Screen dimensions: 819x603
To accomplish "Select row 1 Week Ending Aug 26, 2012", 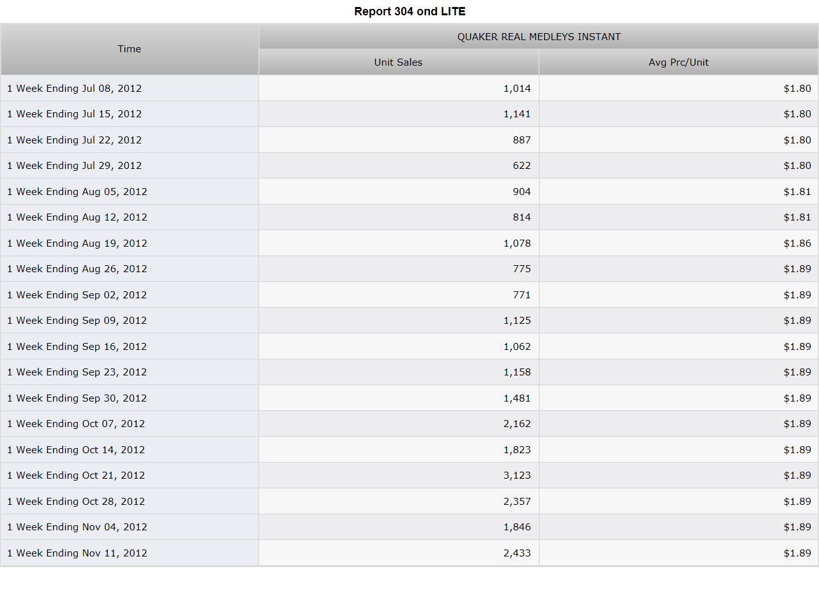I will (409, 269).
